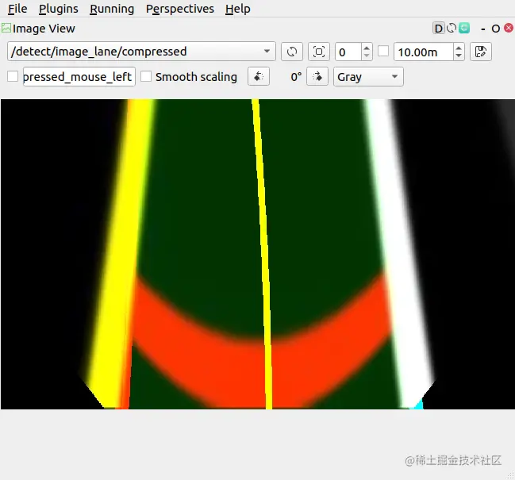Click the refresh topics icon
515x480 pixels.
coord(292,52)
